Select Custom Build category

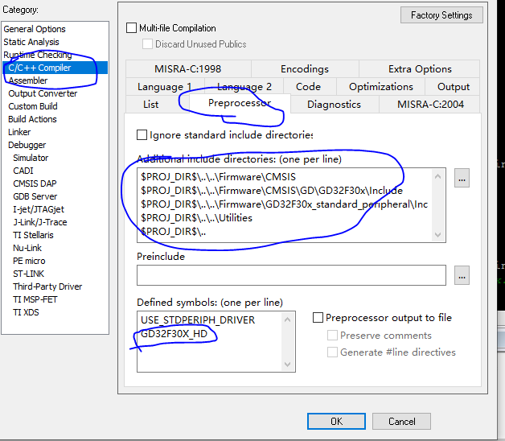click(x=33, y=106)
